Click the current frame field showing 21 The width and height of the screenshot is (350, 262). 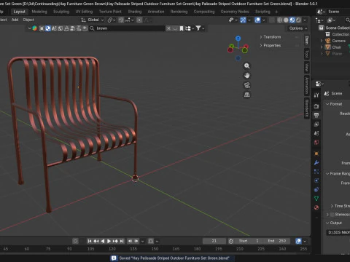[x=214, y=241]
